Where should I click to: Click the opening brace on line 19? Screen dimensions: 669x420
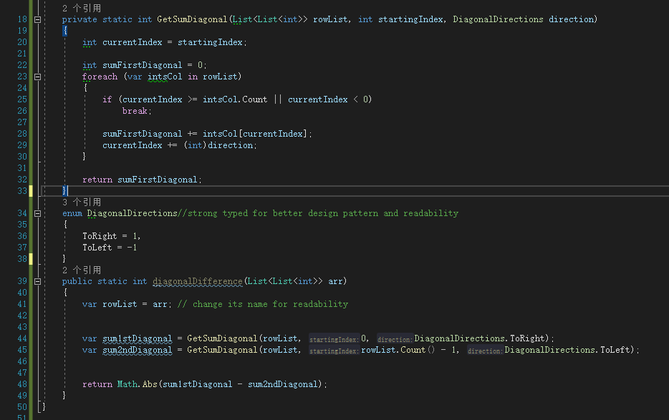coord(65,31)
